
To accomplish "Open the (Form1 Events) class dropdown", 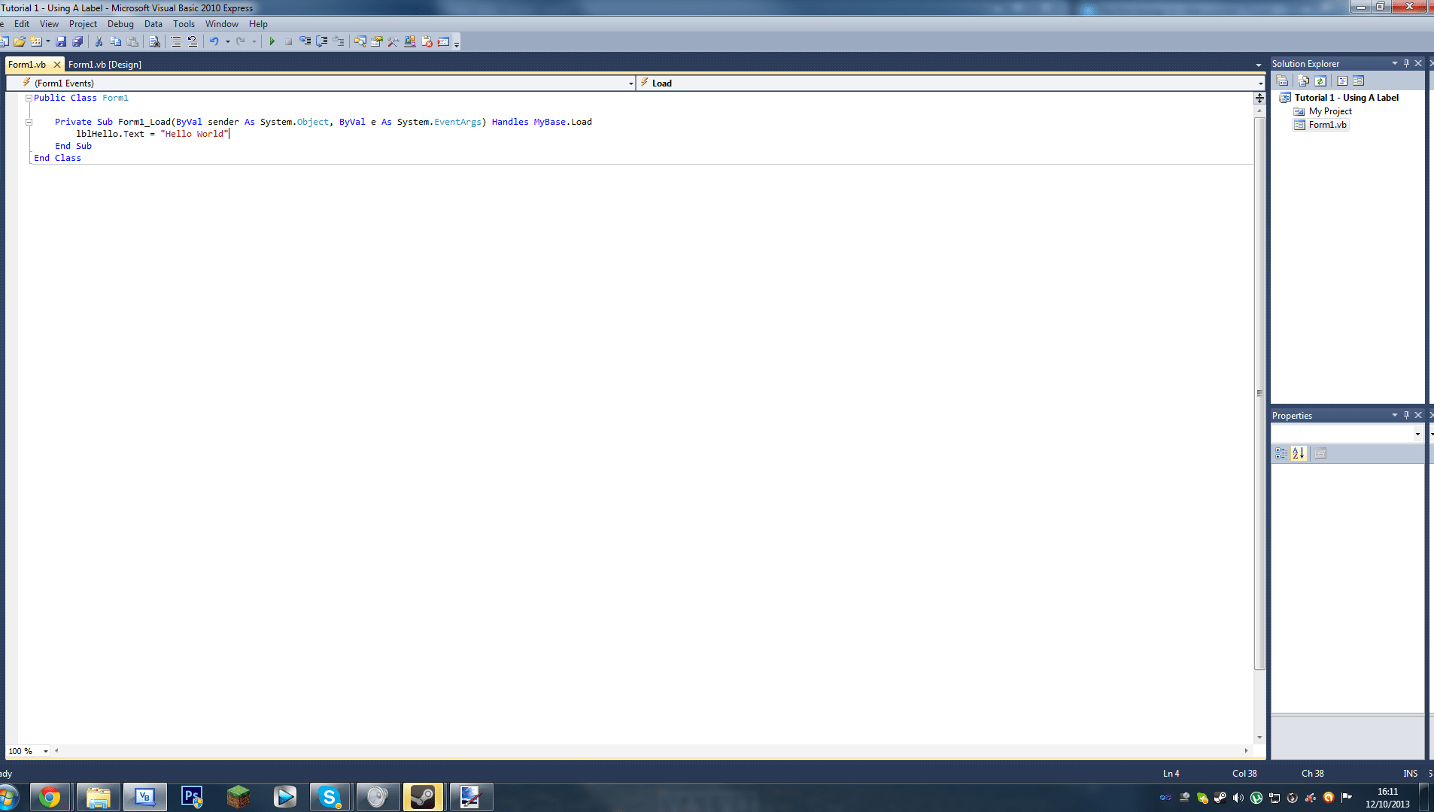I will [630, 83].
